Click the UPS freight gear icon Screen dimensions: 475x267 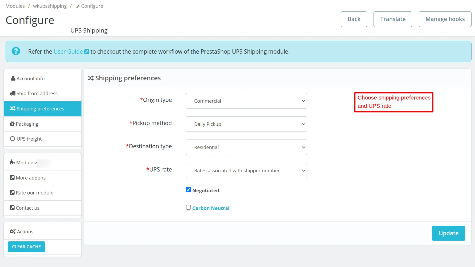coord(13,139)
